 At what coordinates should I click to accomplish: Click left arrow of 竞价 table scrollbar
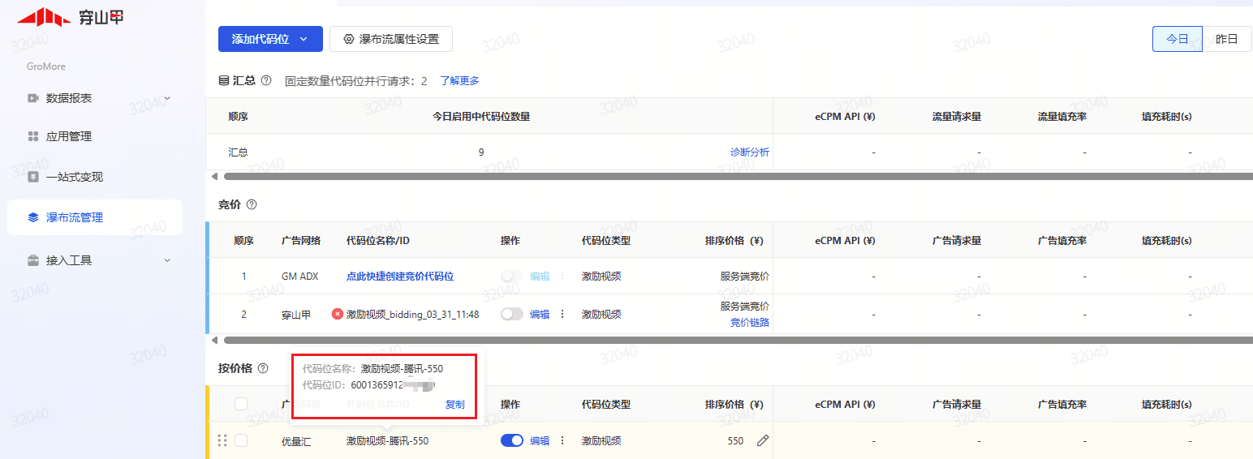point(214,341)
